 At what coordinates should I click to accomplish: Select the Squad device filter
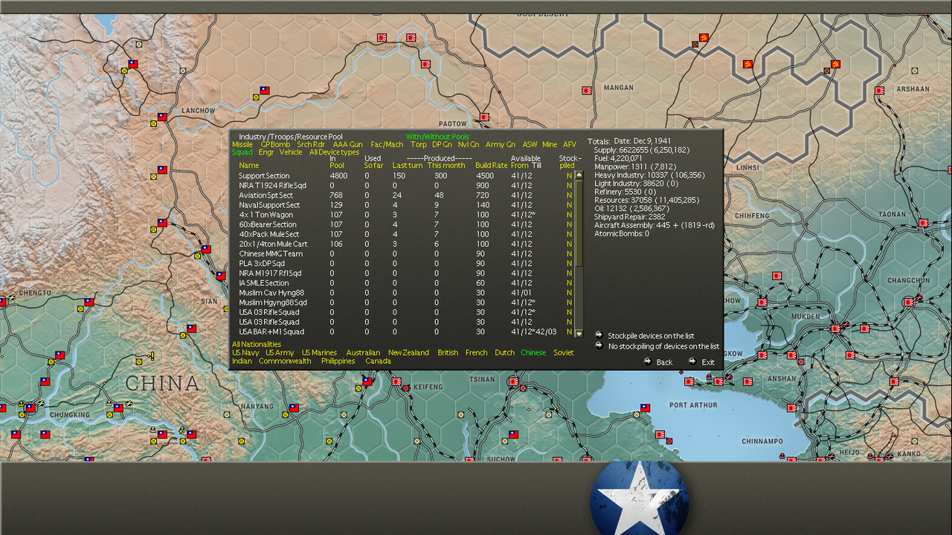pyautogui.click(x=242, y=152)
